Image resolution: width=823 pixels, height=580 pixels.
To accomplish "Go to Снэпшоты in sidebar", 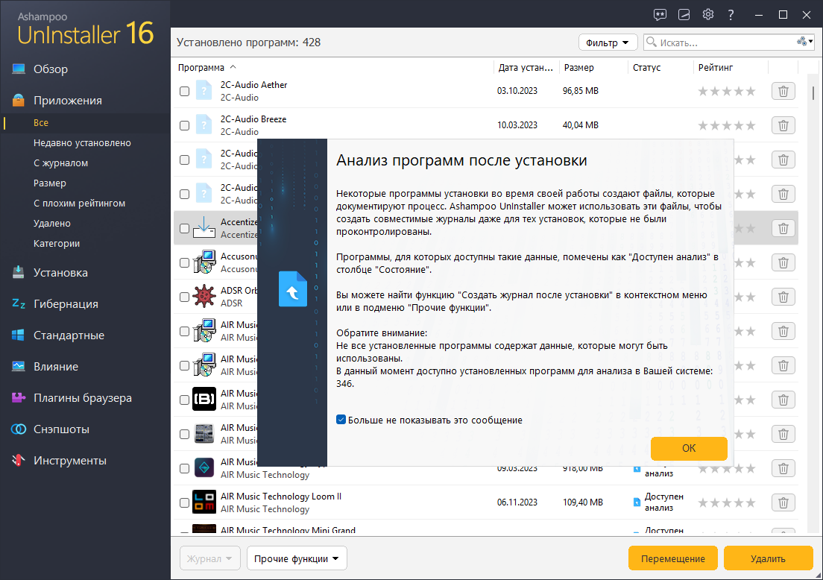I will (x=61, y=429).
